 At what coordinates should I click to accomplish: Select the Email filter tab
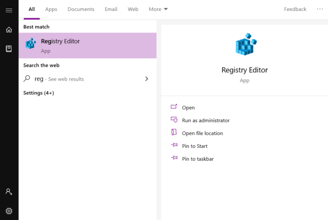pos(111,9)
